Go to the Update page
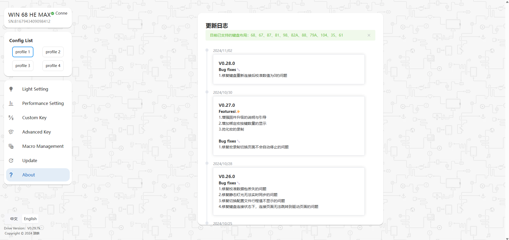 [30, 161]
